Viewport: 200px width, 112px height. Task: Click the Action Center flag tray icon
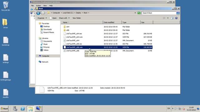point(176,109)
